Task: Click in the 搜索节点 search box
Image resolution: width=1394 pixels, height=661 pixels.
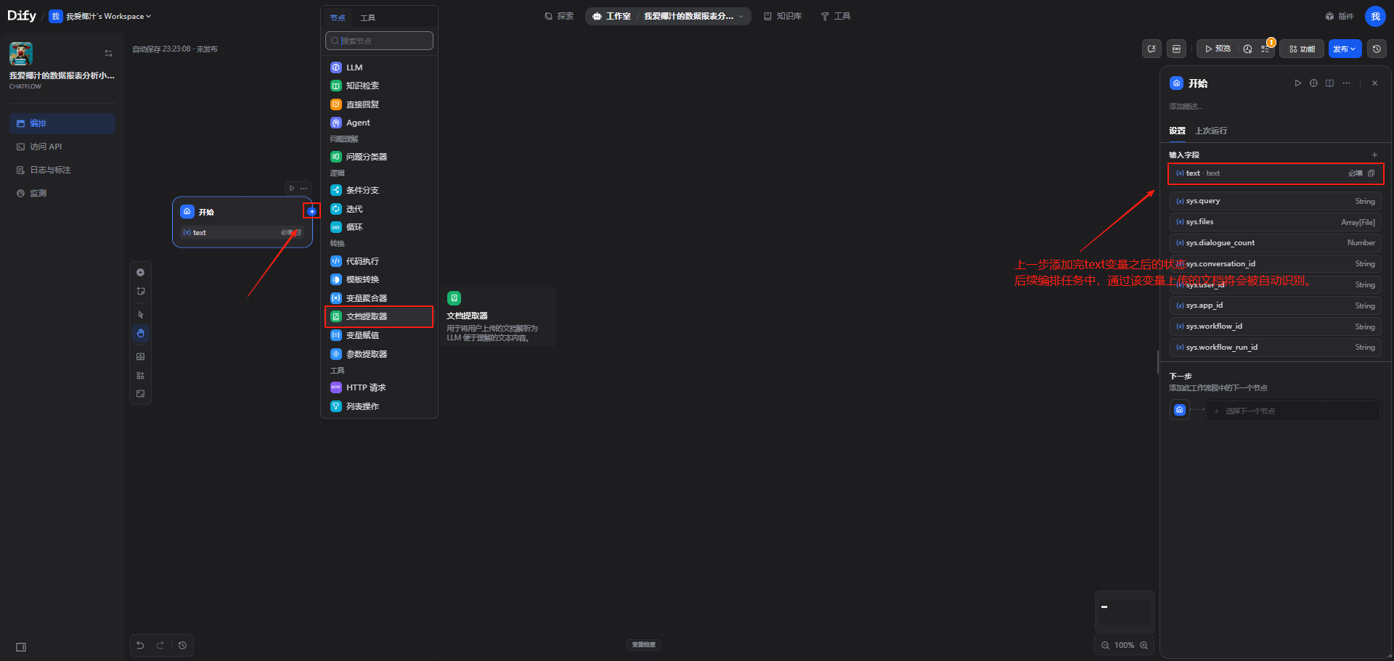Action: [x=379, y=41]
